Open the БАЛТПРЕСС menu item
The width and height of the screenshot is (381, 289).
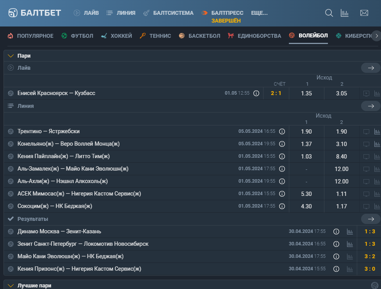(x=222, y=13)
